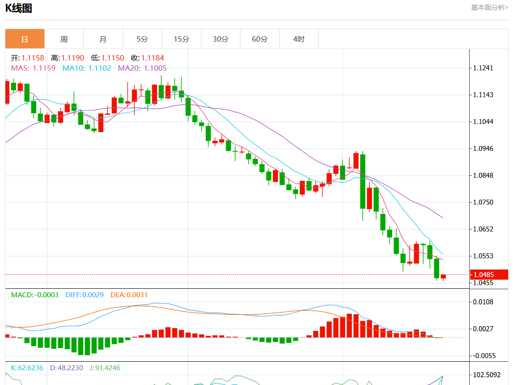Click the last red candlestick on chart

click(443, 277)
